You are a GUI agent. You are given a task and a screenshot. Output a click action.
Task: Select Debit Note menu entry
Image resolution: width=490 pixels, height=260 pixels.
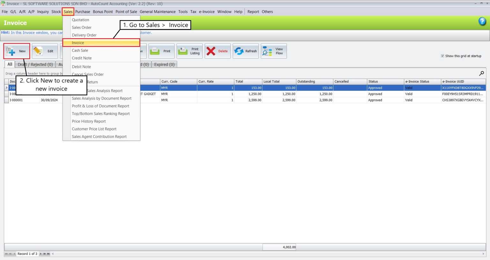(101, 67)
